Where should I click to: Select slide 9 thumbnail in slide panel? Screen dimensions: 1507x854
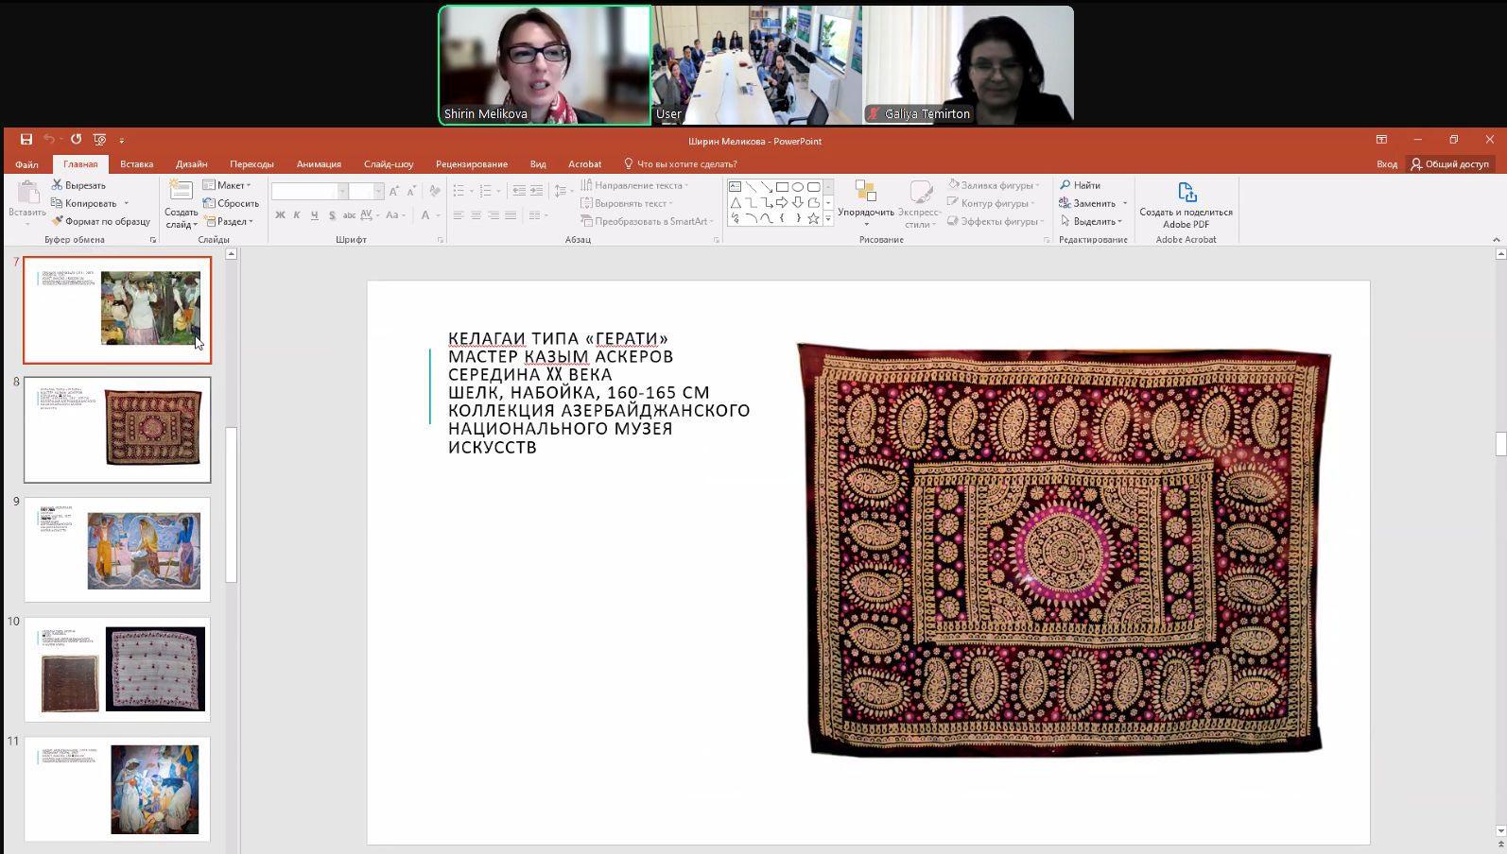[x=117, y=550]
